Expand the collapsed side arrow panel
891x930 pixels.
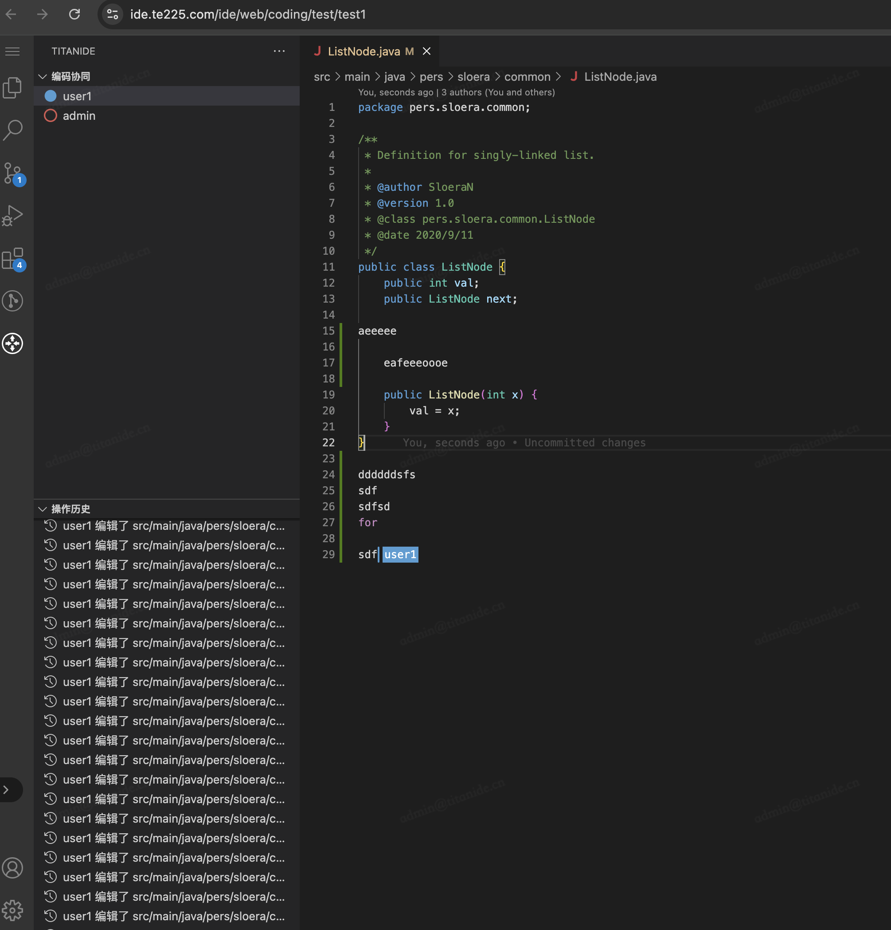point(7,789)
